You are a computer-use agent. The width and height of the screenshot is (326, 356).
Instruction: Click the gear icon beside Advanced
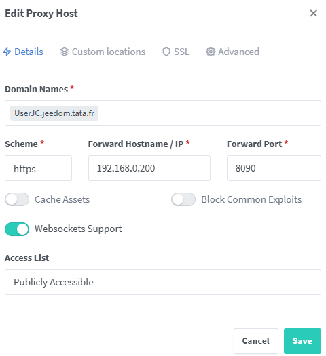(211, 52)
